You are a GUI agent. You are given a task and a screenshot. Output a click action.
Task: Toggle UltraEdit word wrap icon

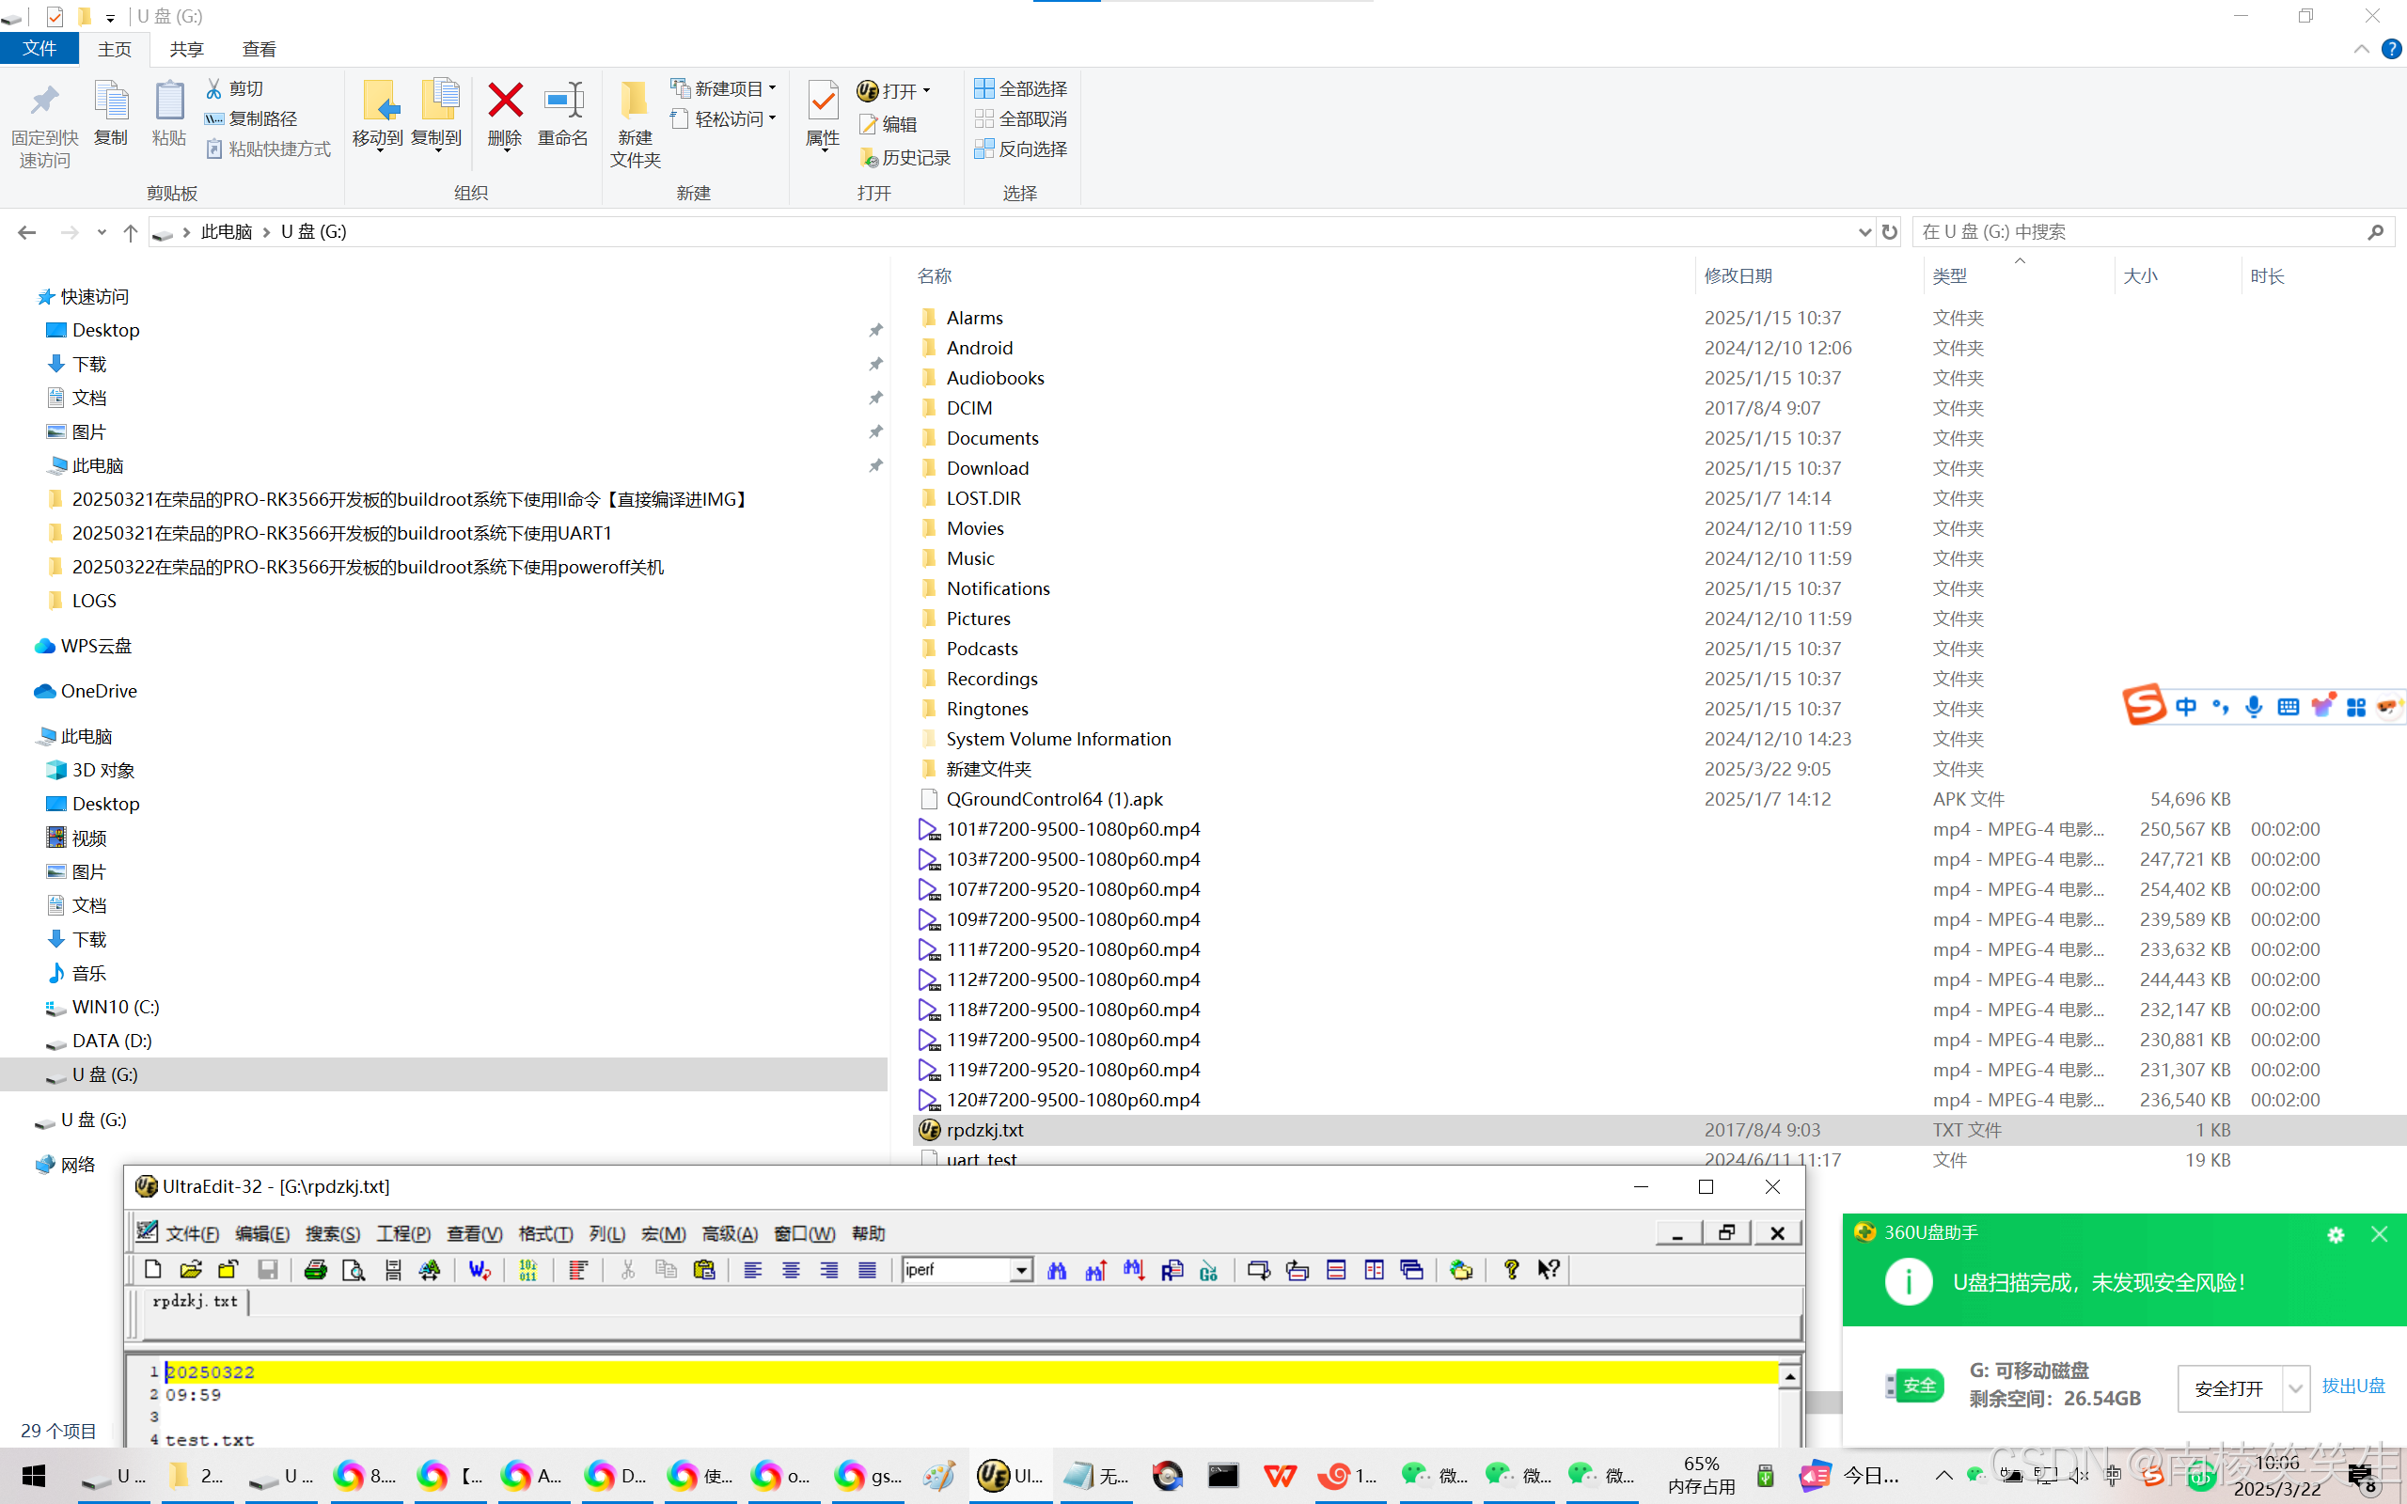pos(480,1269)
